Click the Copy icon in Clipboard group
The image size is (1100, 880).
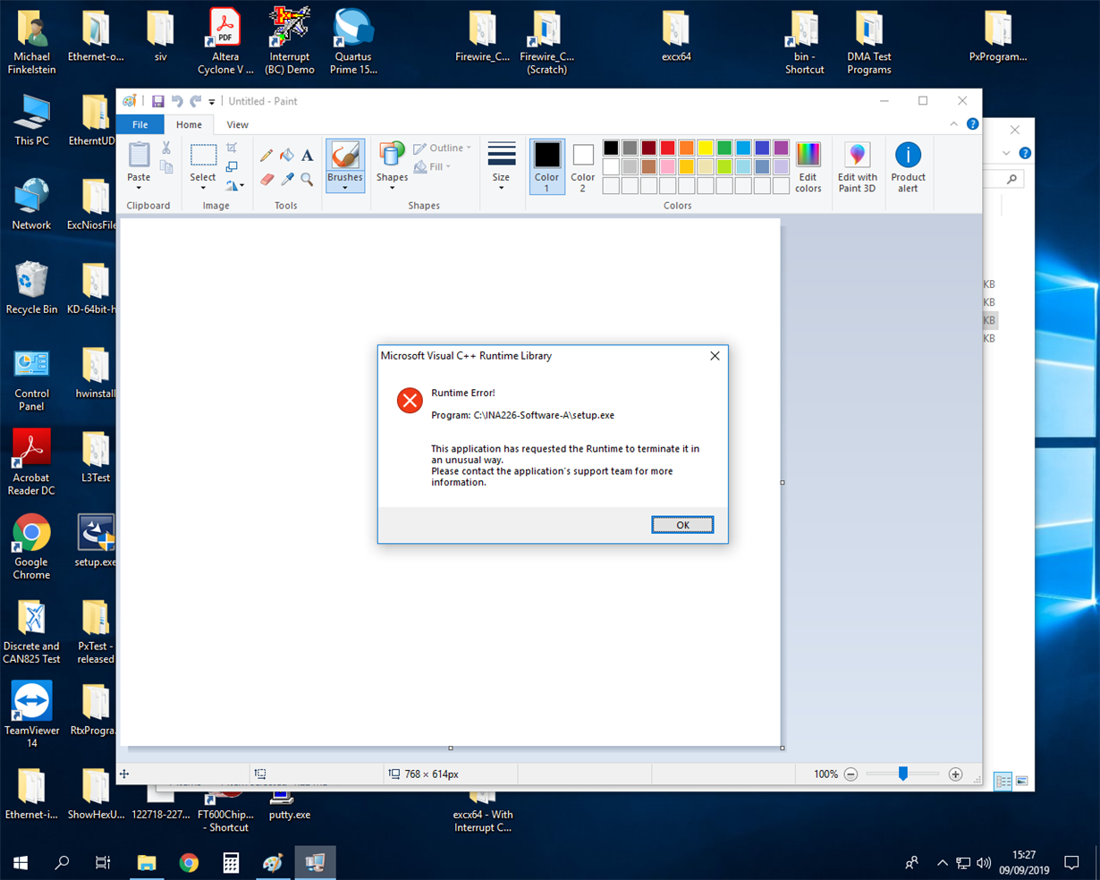pos(166,167)
